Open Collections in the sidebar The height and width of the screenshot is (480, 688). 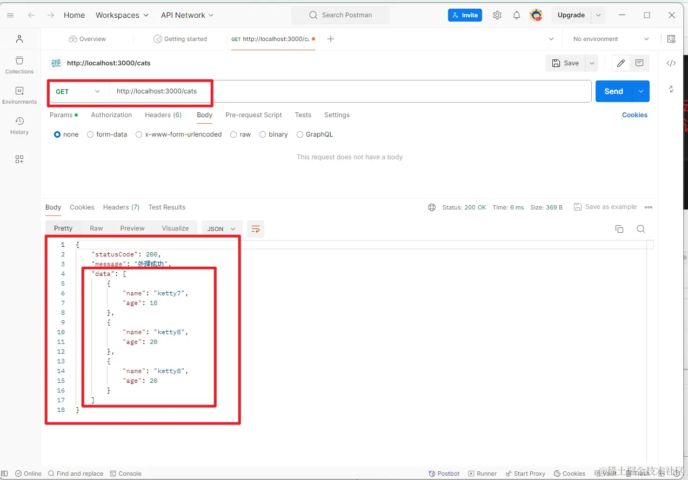click(19, 65)
